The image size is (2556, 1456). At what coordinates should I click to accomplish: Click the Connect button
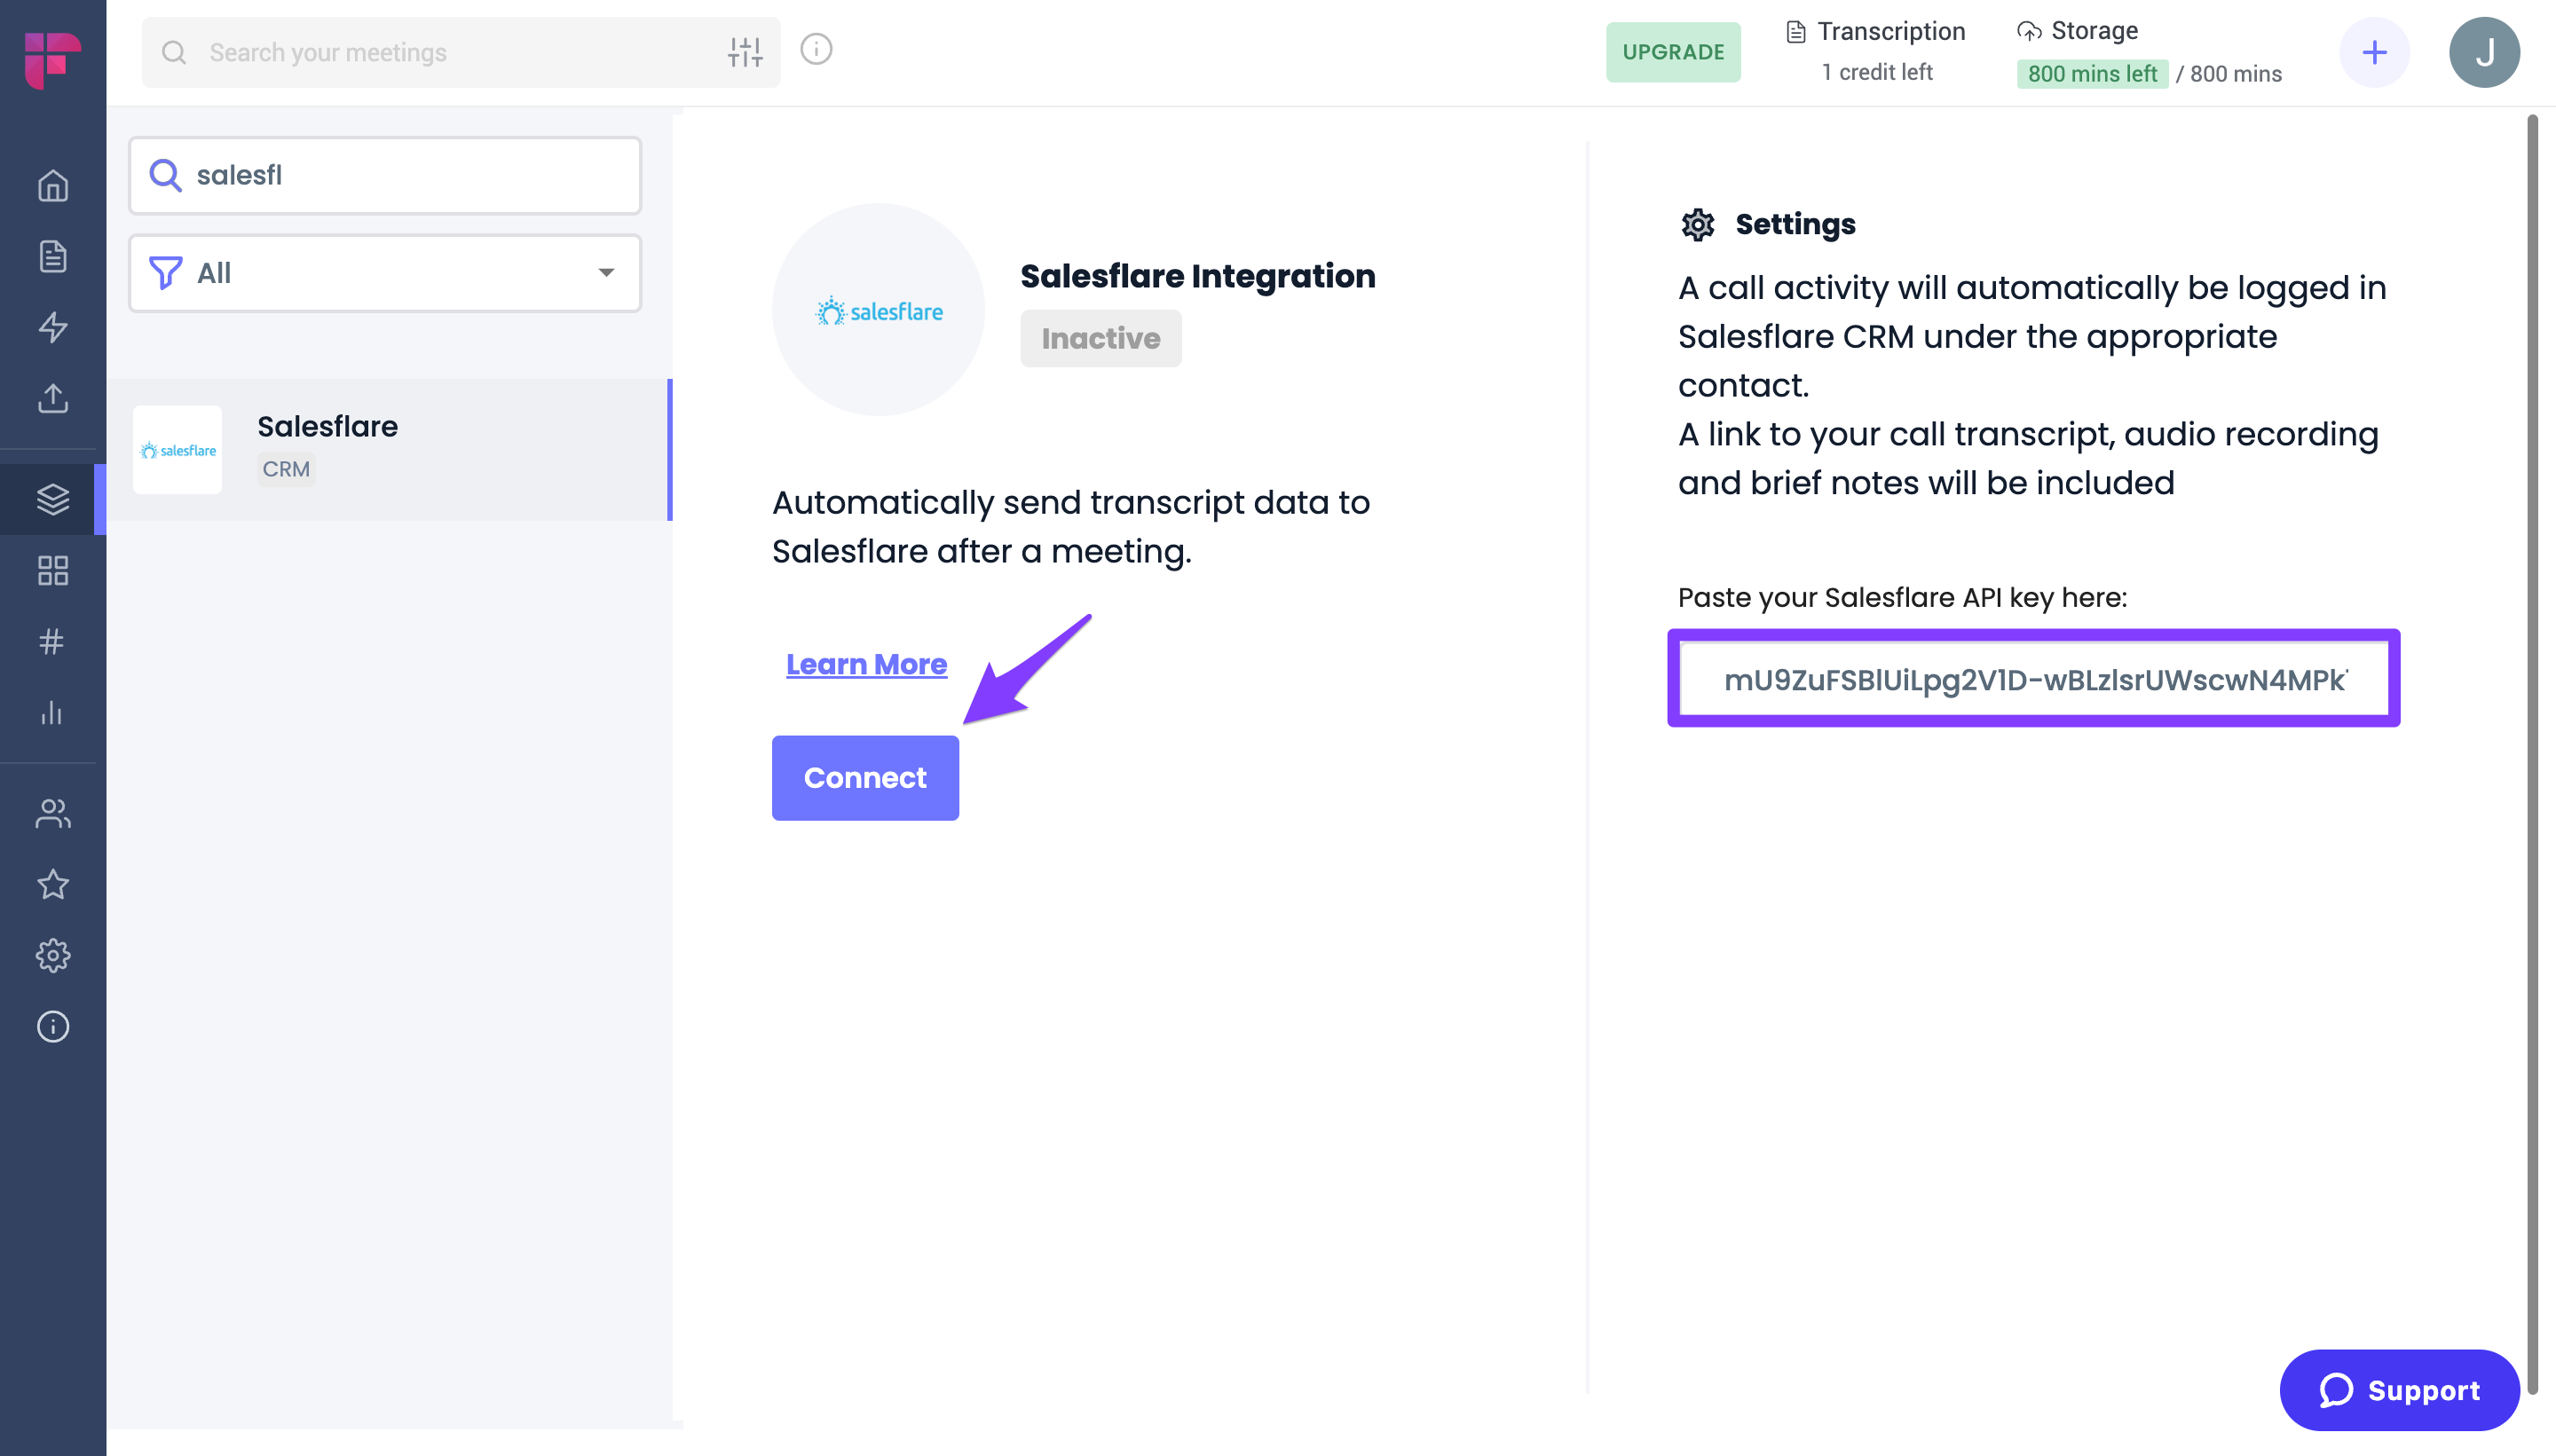point(865,778)
